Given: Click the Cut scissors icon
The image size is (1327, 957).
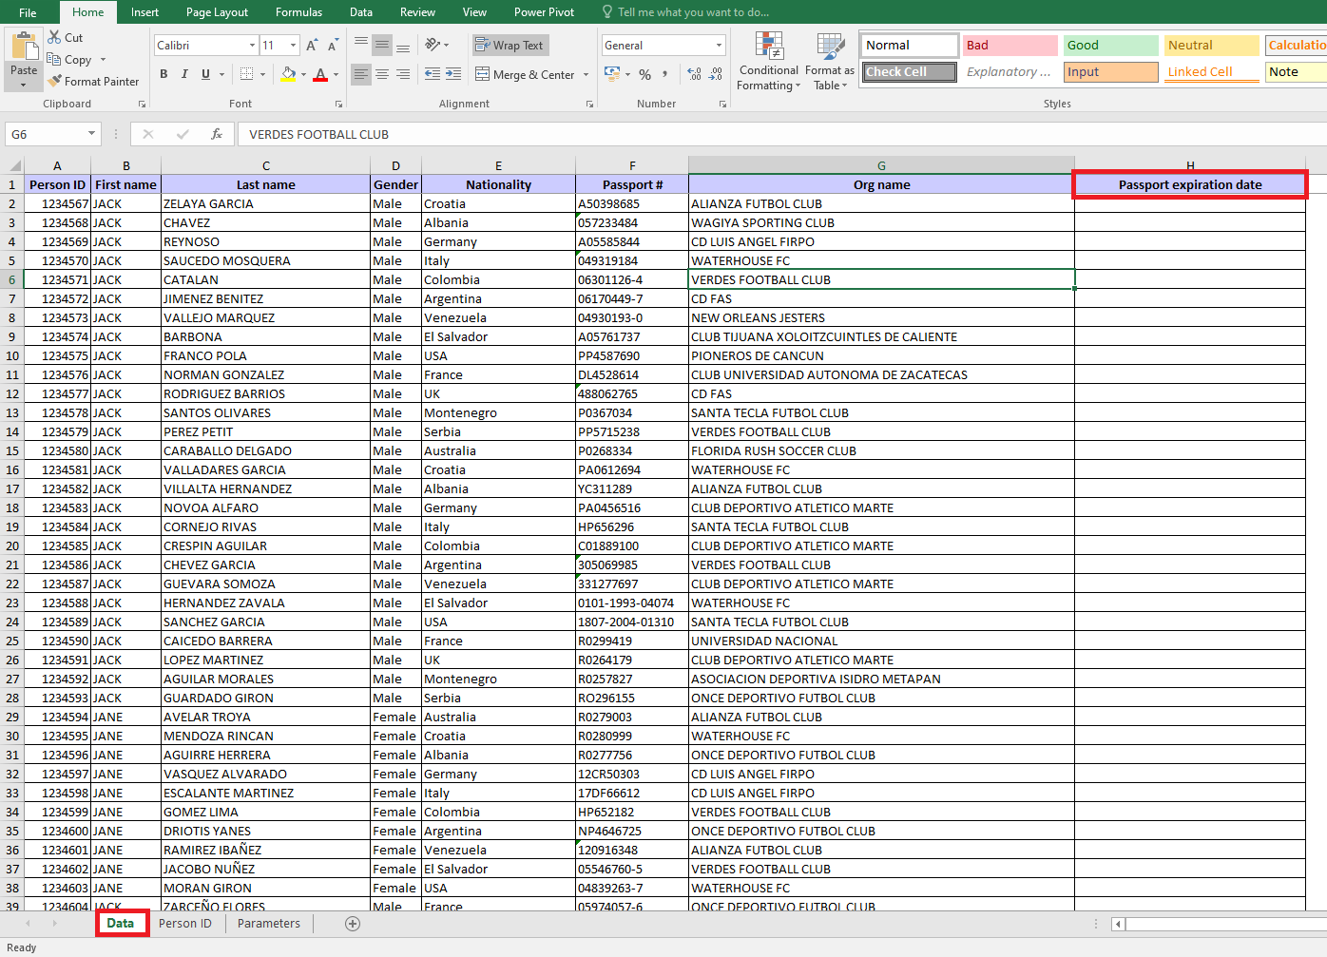Looking at the screenshot, I should (x=55, y=37).
